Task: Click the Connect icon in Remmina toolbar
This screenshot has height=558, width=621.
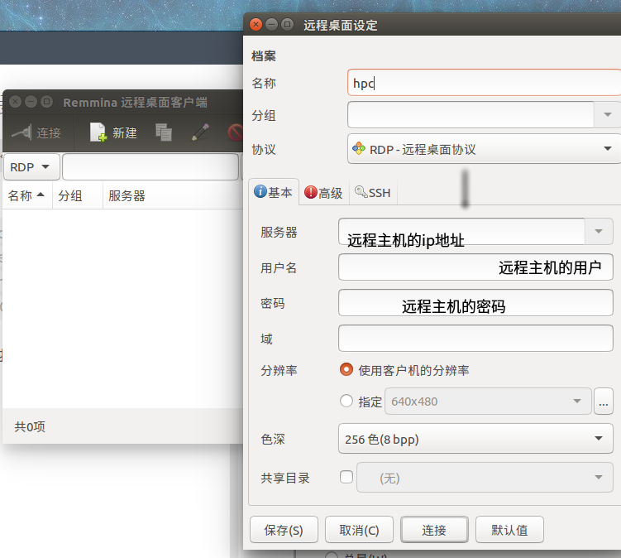Action: point(21,132)
